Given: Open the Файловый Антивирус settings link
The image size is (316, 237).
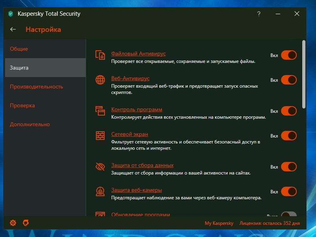Looking at the screenshot, I should tap(138, 53).
